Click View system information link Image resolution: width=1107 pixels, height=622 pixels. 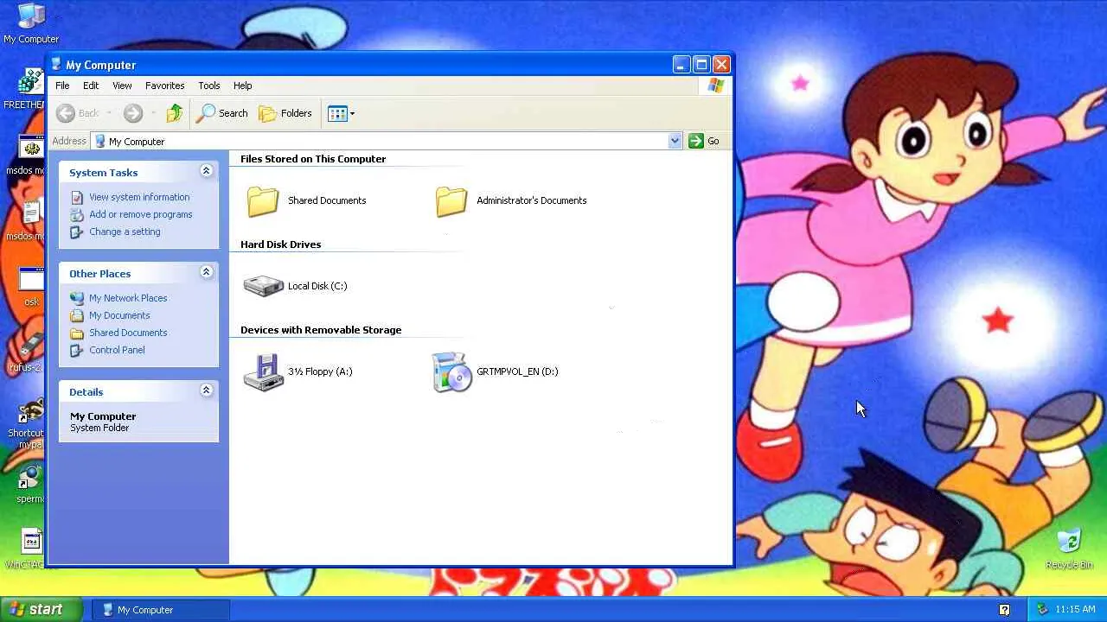pos(139,197)
